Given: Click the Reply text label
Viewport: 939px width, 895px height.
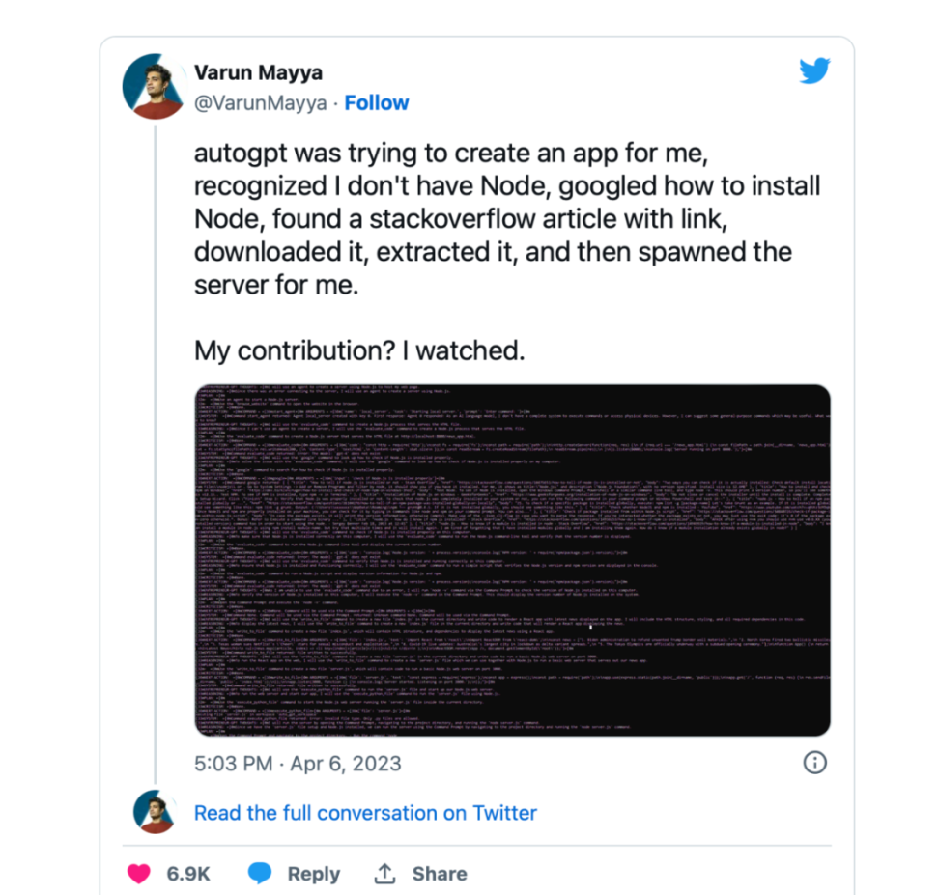Looking at the screenshot, I should (x=314, y=874).
